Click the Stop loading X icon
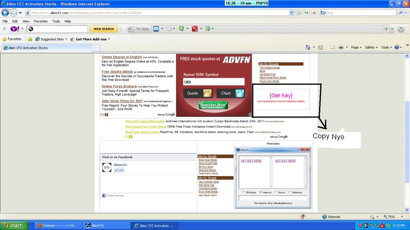Screen dimensions: 410x230 314,13
